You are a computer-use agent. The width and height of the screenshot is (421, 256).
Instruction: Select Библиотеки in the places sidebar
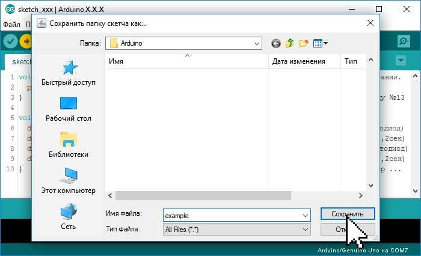69,145
